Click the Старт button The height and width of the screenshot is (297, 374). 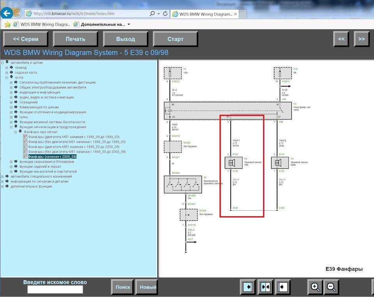point(175,39)
